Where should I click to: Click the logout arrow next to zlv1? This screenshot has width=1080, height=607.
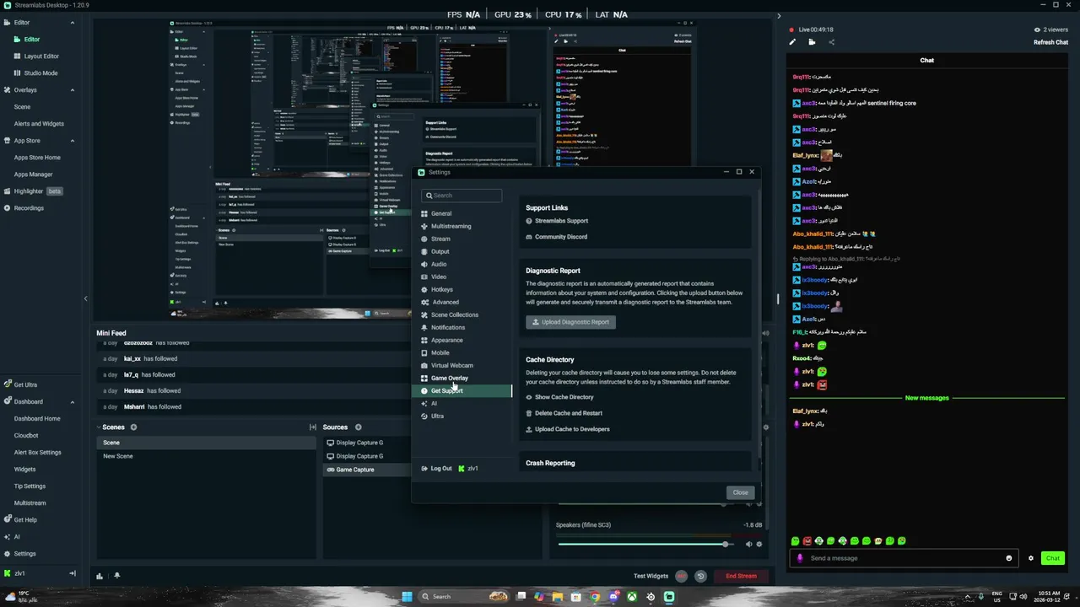[x=72, y=573]
